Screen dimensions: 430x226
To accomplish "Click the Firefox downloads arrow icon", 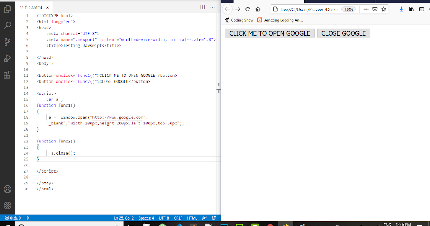I will pyautogui.click(x=401, y=9).
